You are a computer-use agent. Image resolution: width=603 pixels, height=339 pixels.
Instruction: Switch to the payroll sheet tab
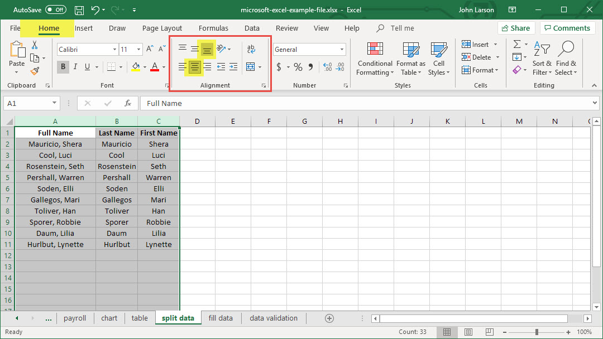(75, 318)
